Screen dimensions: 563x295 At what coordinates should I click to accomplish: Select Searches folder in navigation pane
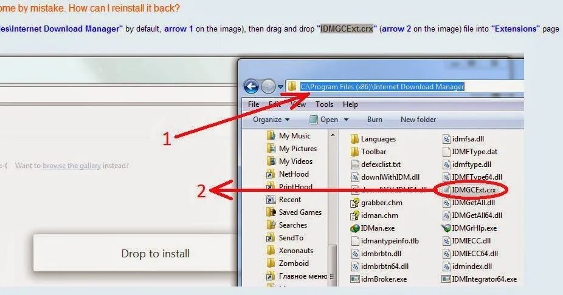287,225
